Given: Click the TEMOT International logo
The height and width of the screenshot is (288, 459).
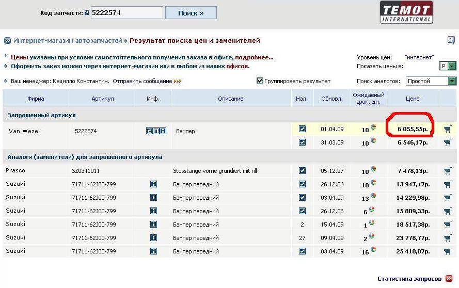Looking at the screenshot, I should click(406, 12).
